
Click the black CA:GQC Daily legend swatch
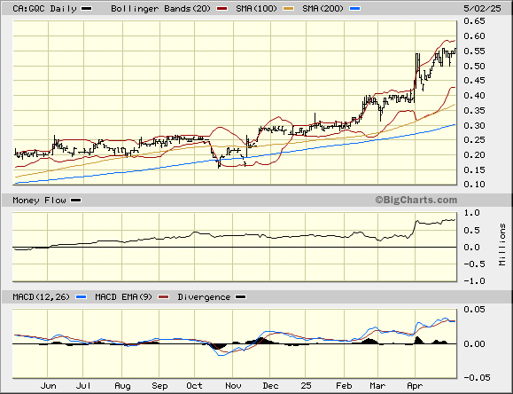[x=87, y=9]
